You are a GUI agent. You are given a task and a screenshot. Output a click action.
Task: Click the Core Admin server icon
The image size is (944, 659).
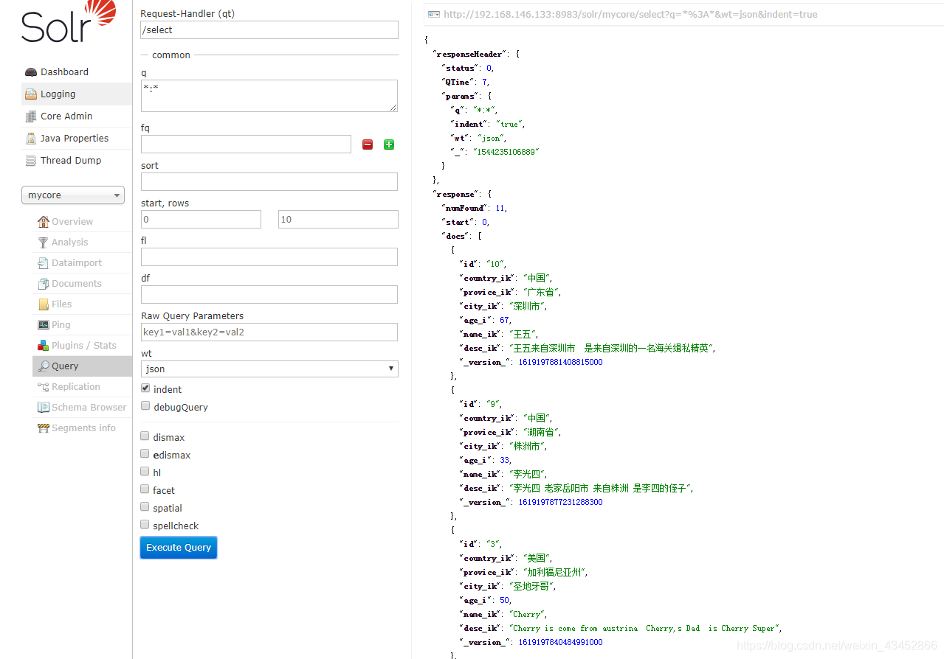click(x=31, y=116)
